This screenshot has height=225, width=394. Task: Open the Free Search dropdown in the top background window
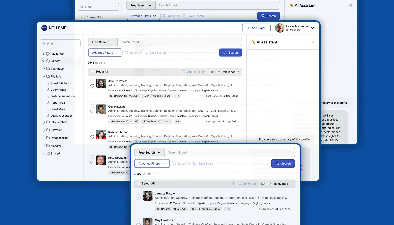click(x=141, y=6)
